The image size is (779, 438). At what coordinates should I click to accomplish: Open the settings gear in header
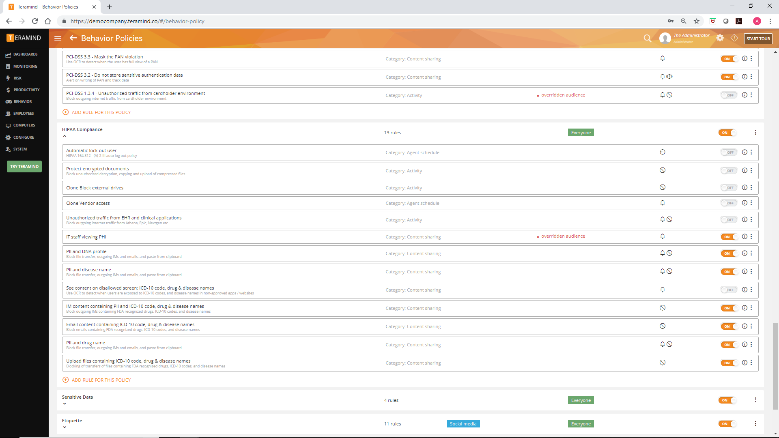tap(720, 38)
